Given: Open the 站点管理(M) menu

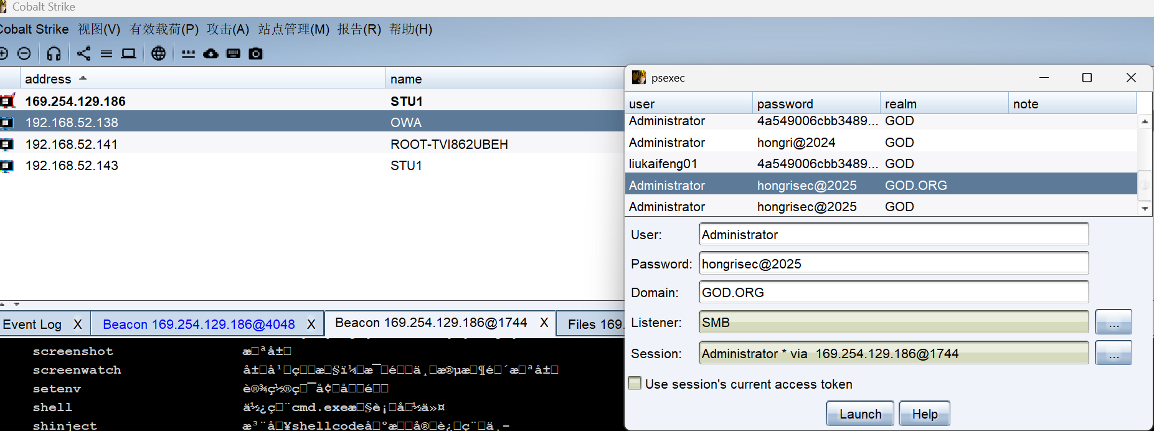Looking at the screenshot, I should click(293, 29).
